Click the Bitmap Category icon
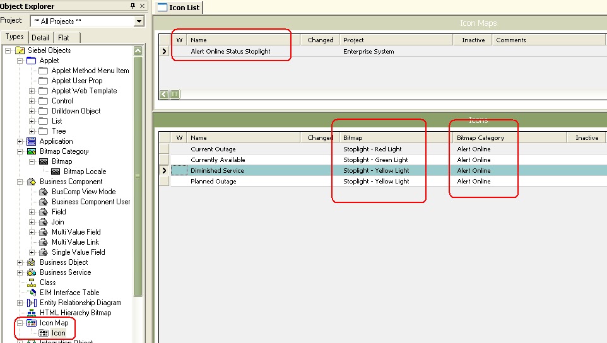Viewport: 607px width, 343px height. (32, 151)
